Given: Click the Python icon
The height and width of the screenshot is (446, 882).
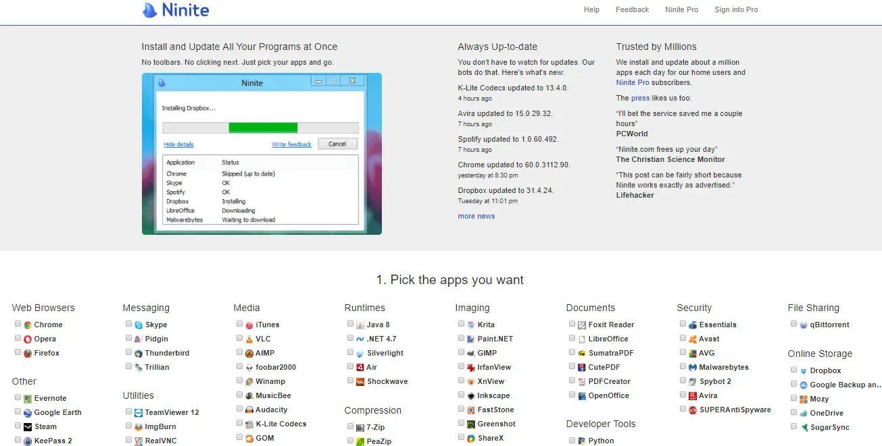Looking at the screenshot, I should point(582,441).
